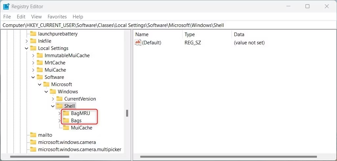The width and height of the screenshot is (337, 161).
Task: Select the BagMRU key label
Action: point(80,113)
